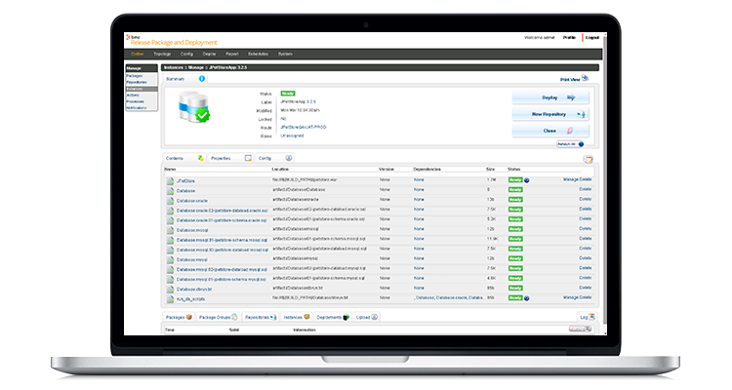This screenshot has height=390, width=732.
Task: Click the Ready status badge in summary
Action: [x=288, y=94]
